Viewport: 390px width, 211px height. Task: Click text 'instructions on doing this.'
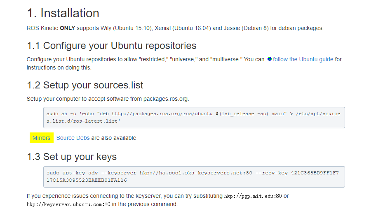[59, 67]
